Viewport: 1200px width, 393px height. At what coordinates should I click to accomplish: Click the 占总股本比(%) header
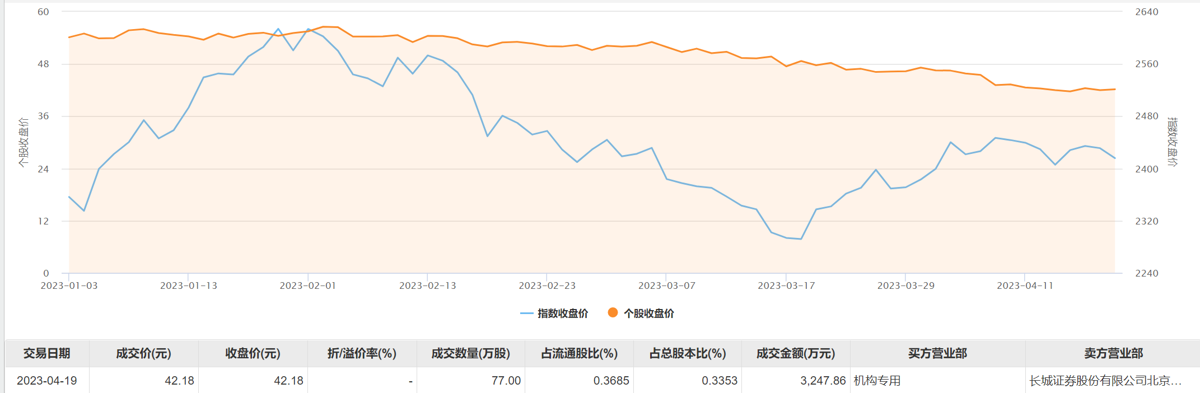[687, 353]
